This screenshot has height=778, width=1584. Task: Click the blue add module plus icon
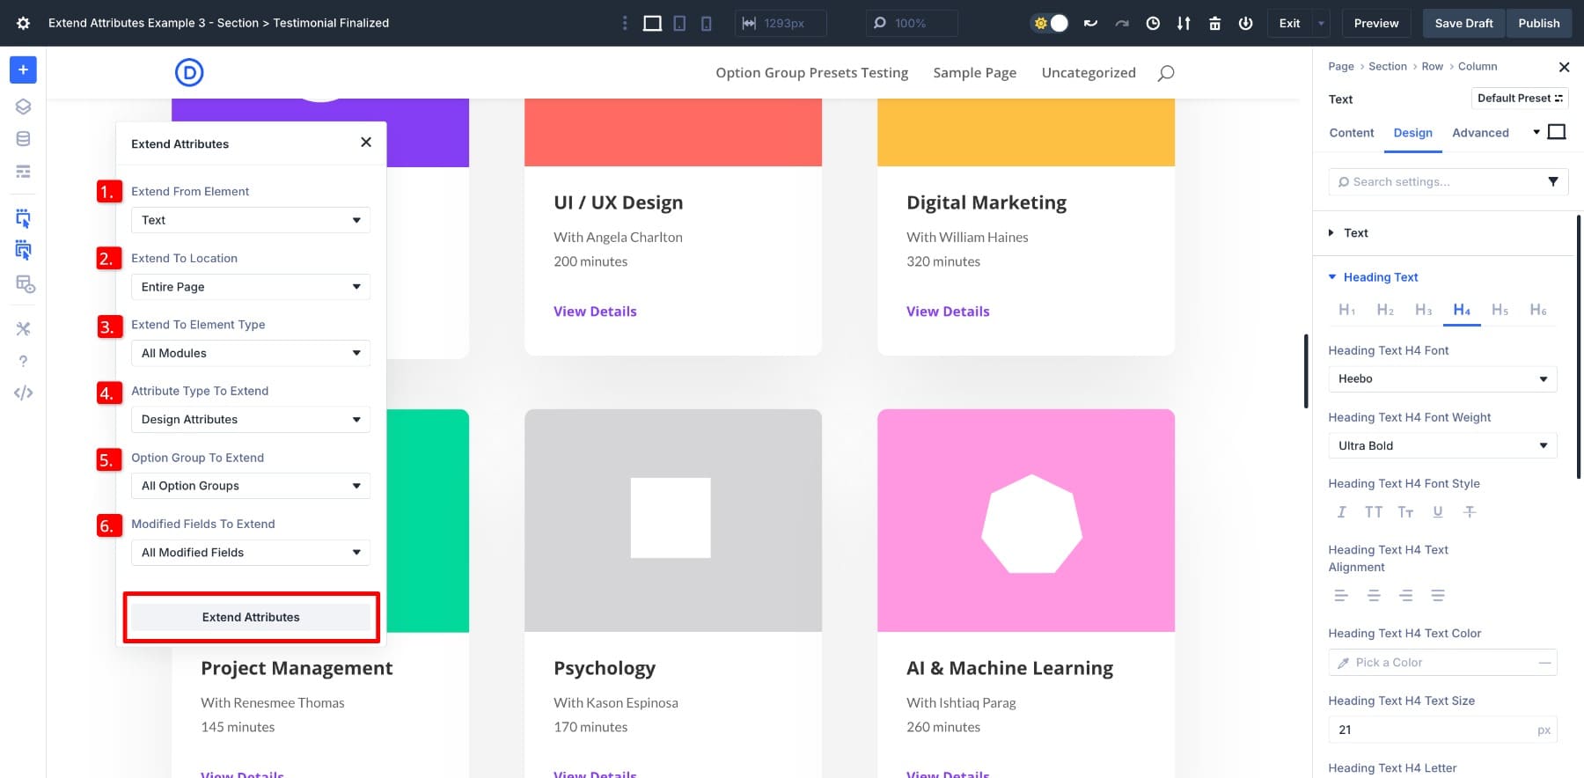coord(23,70)
